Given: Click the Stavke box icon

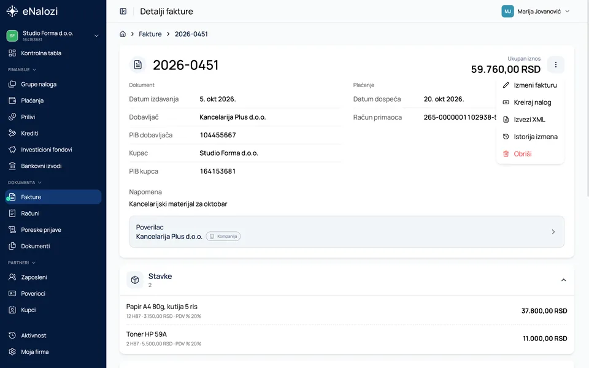Looking at the screenshot, I should point(135,280).
